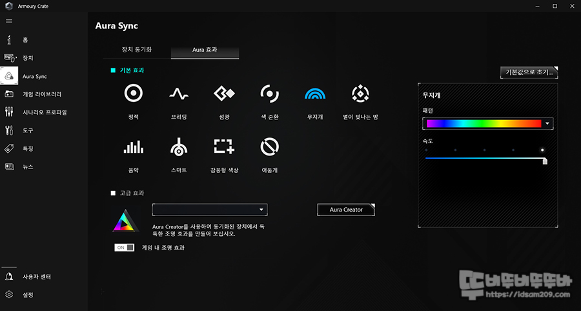
Task: Select the 정적 static effect icon
Action: pyautogui.click(x=134, y=94)
